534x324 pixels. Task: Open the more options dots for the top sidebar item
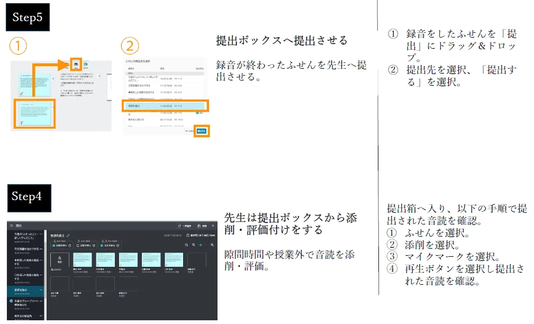40,235
